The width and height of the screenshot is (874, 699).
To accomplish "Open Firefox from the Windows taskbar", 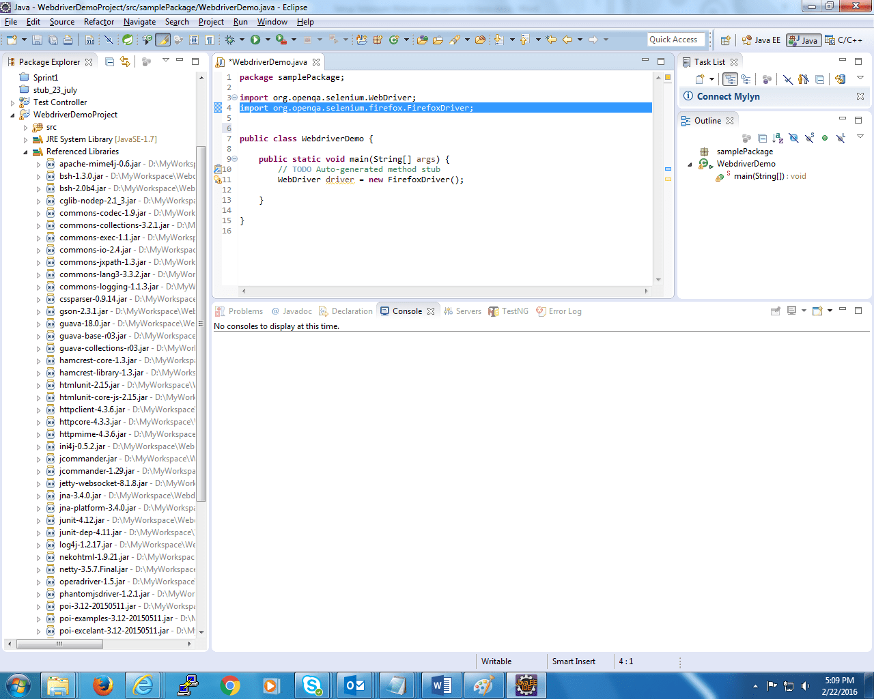I will click(102, 685).
